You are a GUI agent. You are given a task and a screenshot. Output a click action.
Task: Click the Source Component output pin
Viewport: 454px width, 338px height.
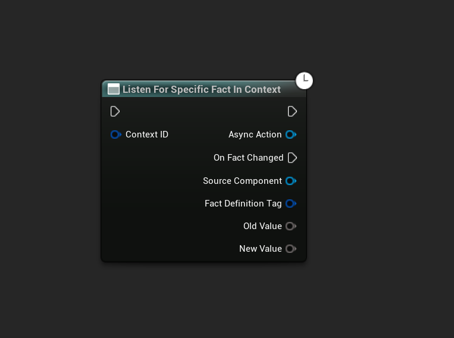[291, 181]
